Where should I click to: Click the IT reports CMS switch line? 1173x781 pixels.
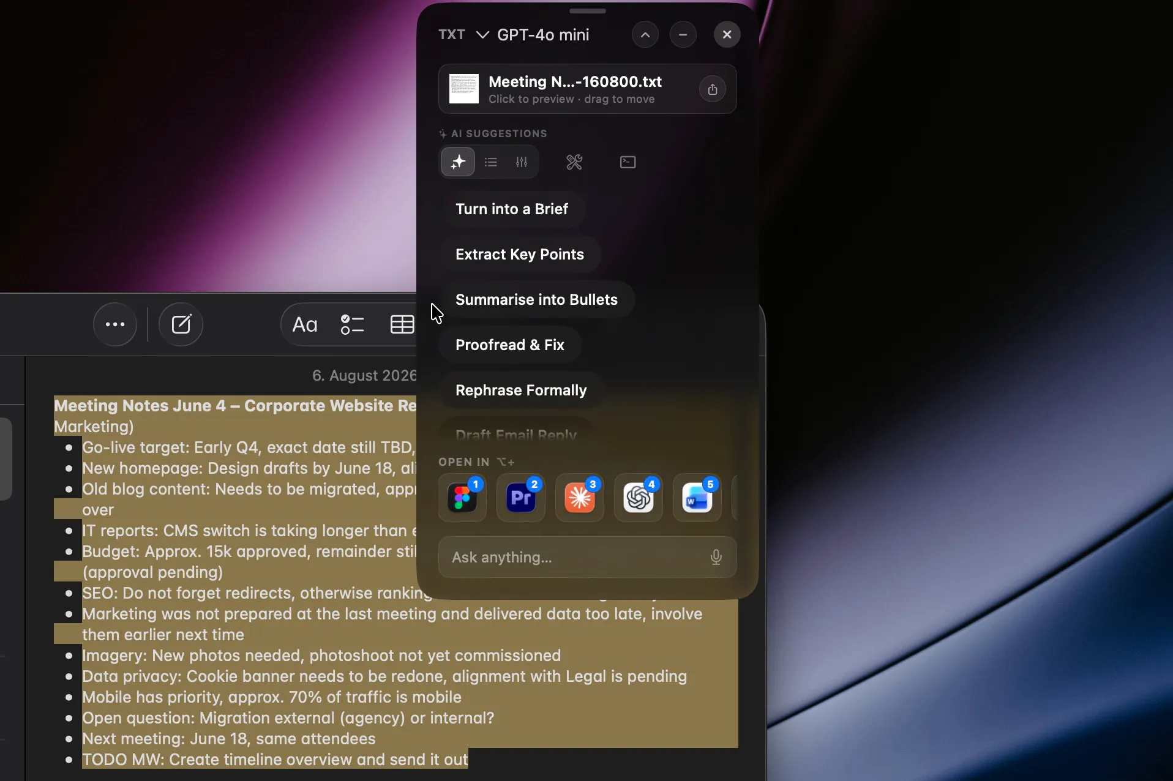pyautogui.click(x=249, y=531)
